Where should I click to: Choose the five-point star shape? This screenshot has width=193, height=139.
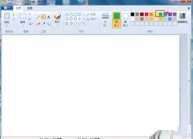[x=67, y=23]
